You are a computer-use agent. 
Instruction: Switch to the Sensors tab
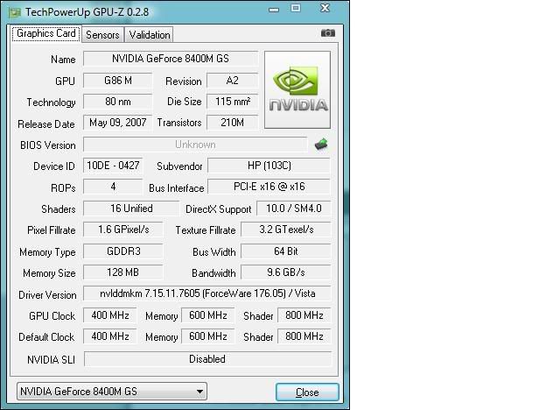[102, 35]
